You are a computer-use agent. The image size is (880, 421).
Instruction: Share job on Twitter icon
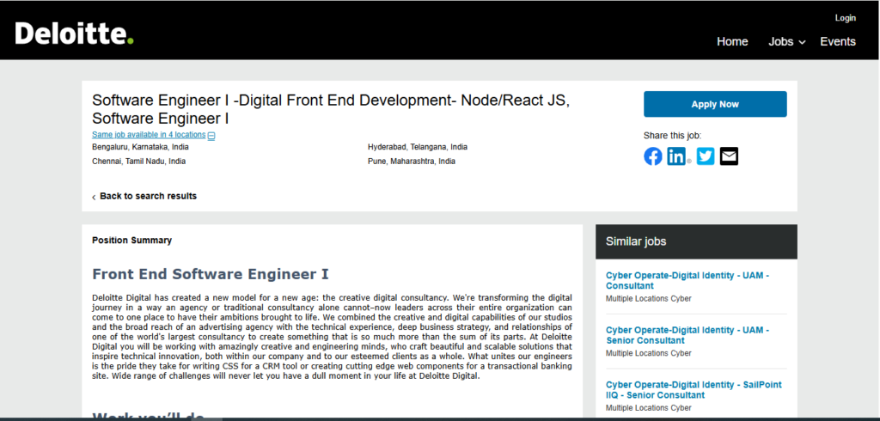pos(706,156)
